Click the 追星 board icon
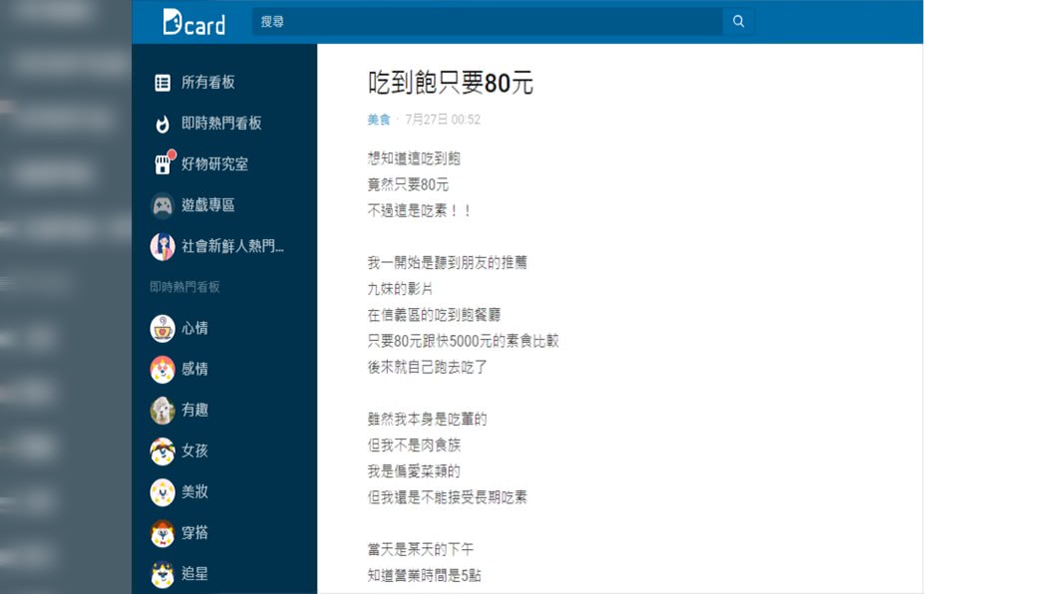 (163, 574)
